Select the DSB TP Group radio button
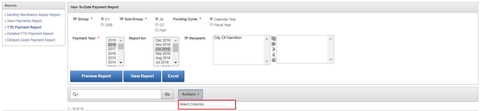Image resolution: width=480 pixels, height=111 pixels. coord(102,25)
